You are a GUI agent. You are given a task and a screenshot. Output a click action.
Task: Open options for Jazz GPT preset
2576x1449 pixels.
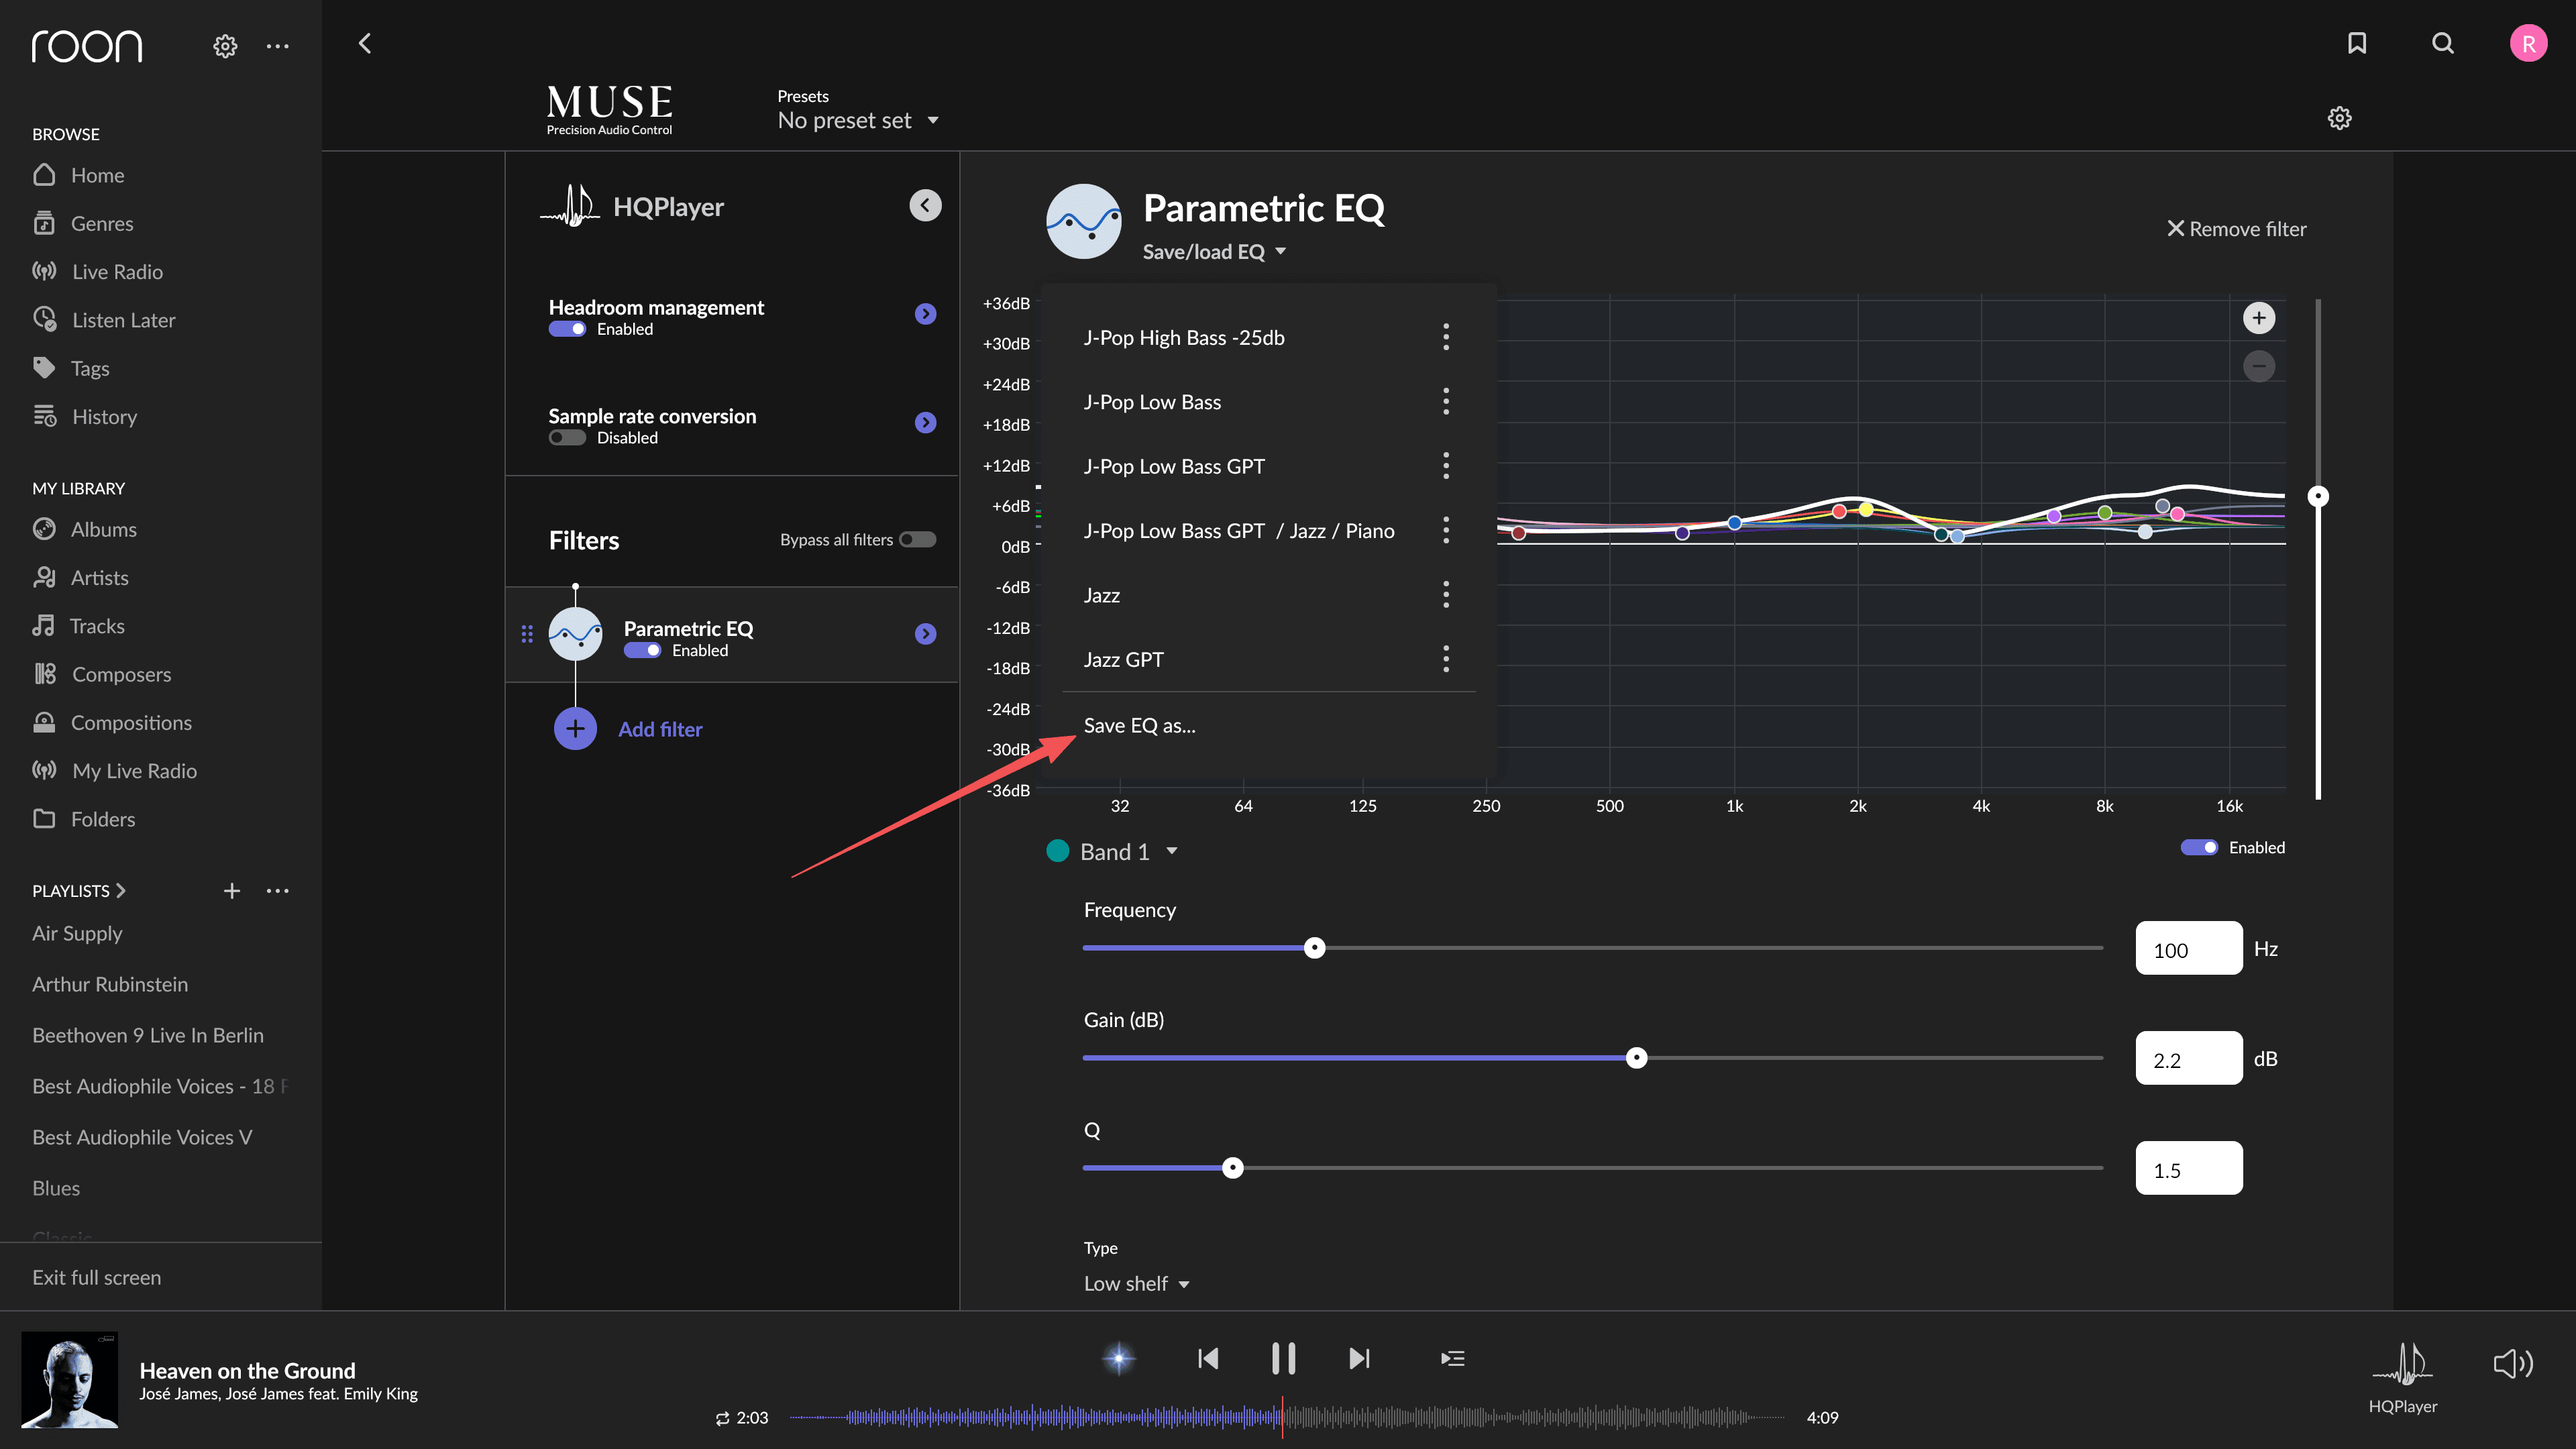(x=1445, y=658)
